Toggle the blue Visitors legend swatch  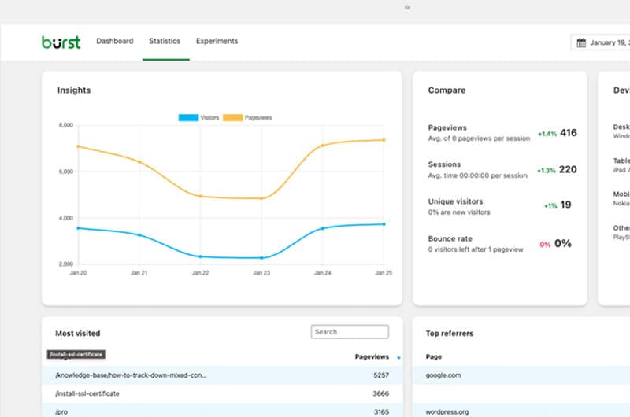click(188, 117)
